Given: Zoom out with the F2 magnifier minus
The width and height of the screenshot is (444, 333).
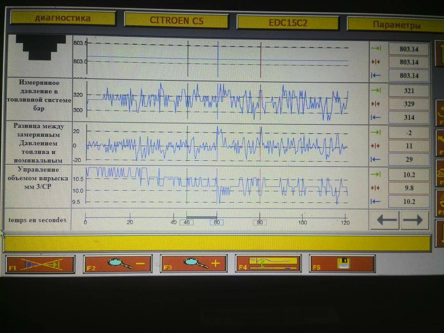Looking at the screenshot, I should point(118,264).
